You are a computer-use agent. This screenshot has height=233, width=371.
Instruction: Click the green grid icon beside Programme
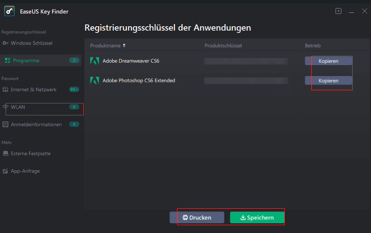point(8,60)
